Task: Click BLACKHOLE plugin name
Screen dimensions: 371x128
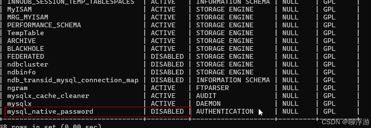Action: [26, 49]
